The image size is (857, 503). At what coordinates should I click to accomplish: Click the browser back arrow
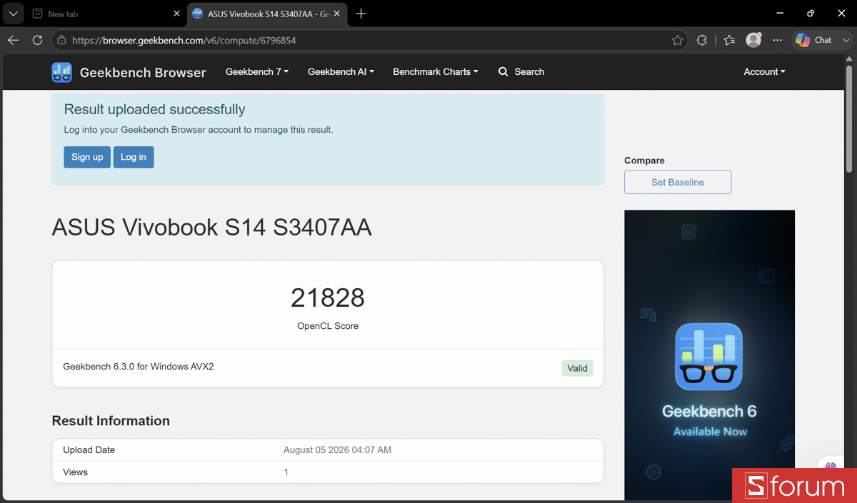(13, 41)
